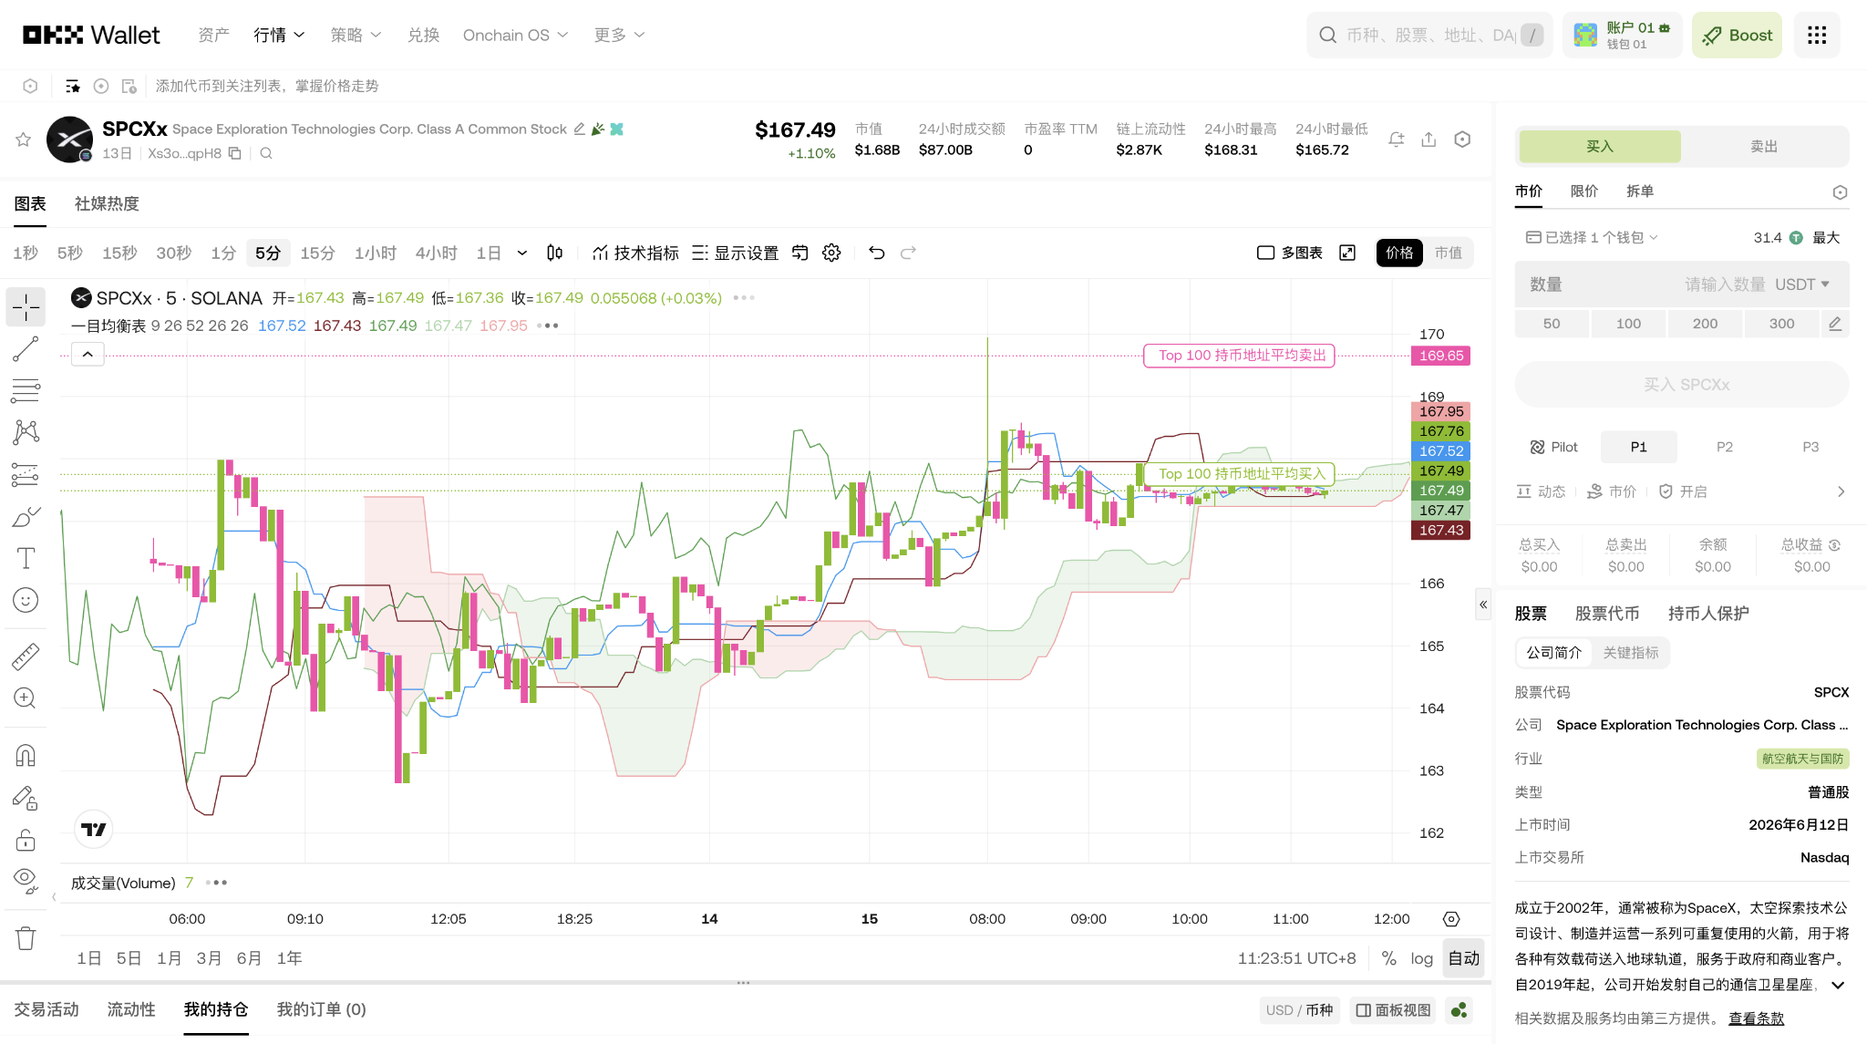Image resolution: width=1867 pixels, height=1044 pixels.
Task: Open the Fibonacci retracement tool
Action: click(x=26, y=391)
